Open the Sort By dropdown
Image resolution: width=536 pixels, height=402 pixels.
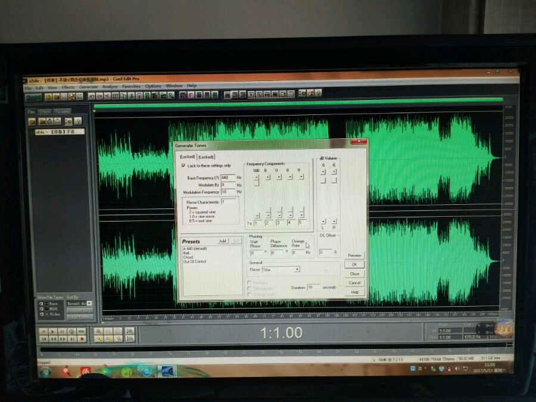[79, 303]
